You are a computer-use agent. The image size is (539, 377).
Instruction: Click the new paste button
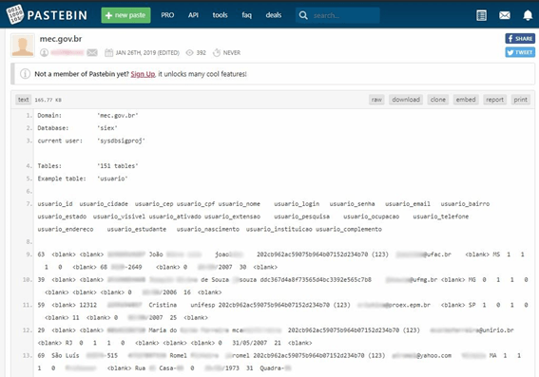pyautogui.click(x=125, y=15)
